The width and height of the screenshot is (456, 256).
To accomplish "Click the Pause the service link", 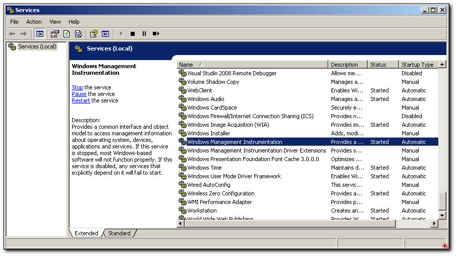I will (x=79, y=94).
